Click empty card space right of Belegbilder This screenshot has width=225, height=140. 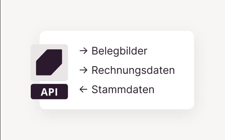pyautogui.click(x=169, y=51)
